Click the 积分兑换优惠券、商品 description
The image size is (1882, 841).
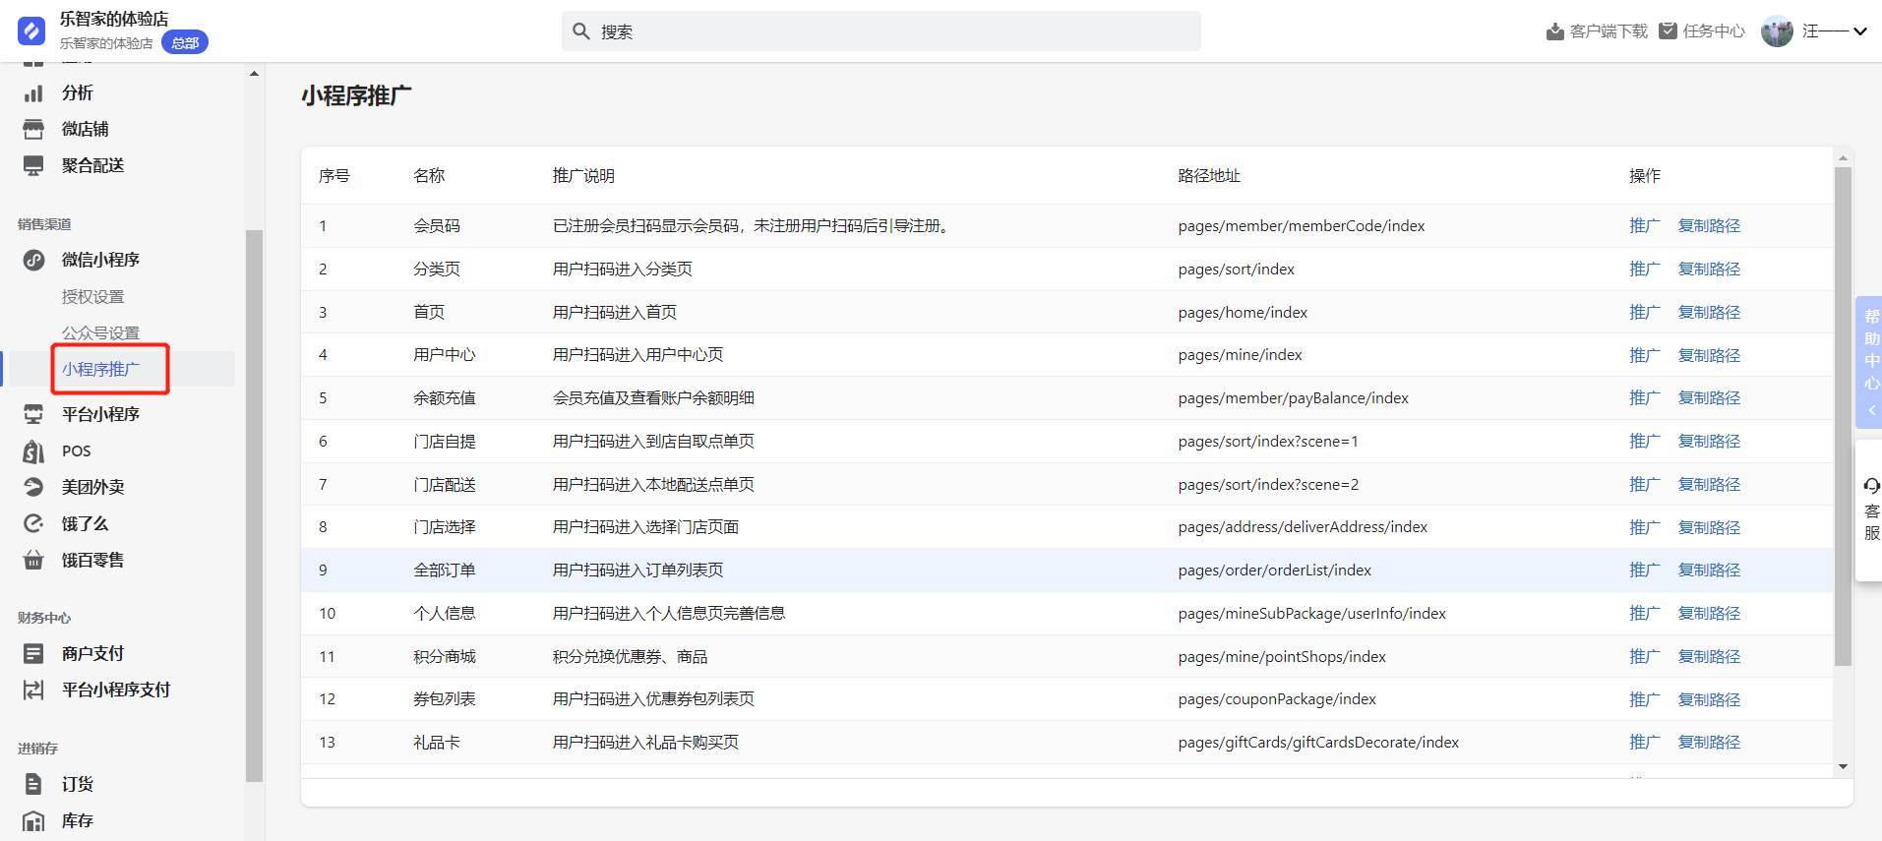[x=630, y=657]
